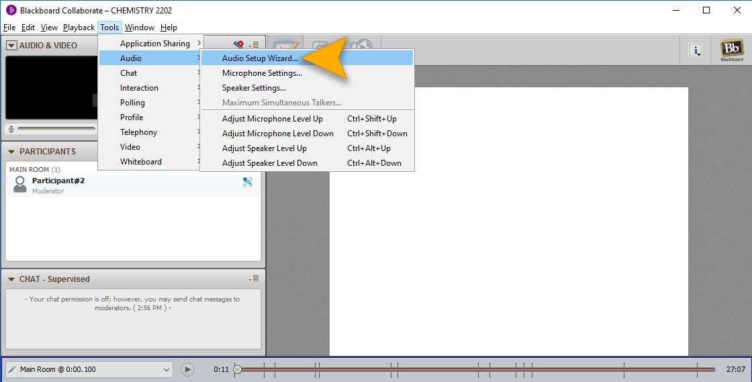Click microphone level slider
The image size is (752, 382).
click(x=56, y=129)
